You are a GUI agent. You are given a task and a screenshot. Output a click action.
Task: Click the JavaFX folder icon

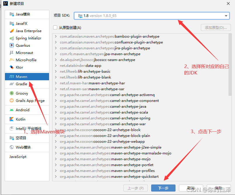pos(12,23)
